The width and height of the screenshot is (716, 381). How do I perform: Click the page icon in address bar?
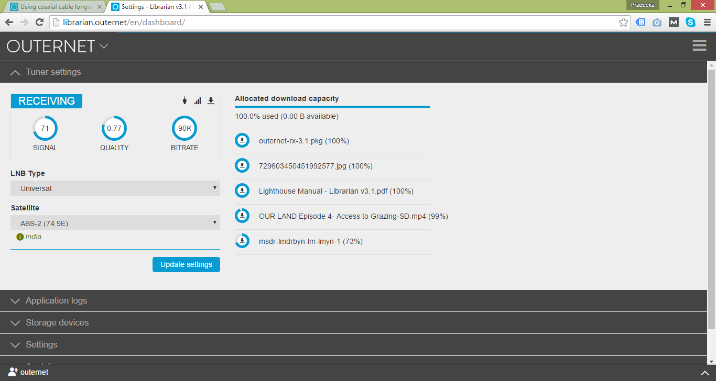click(x=56, y=22)
